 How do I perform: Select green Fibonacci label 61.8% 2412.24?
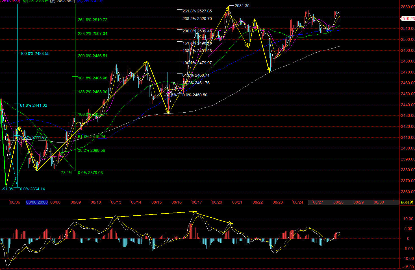click(92, 137)
